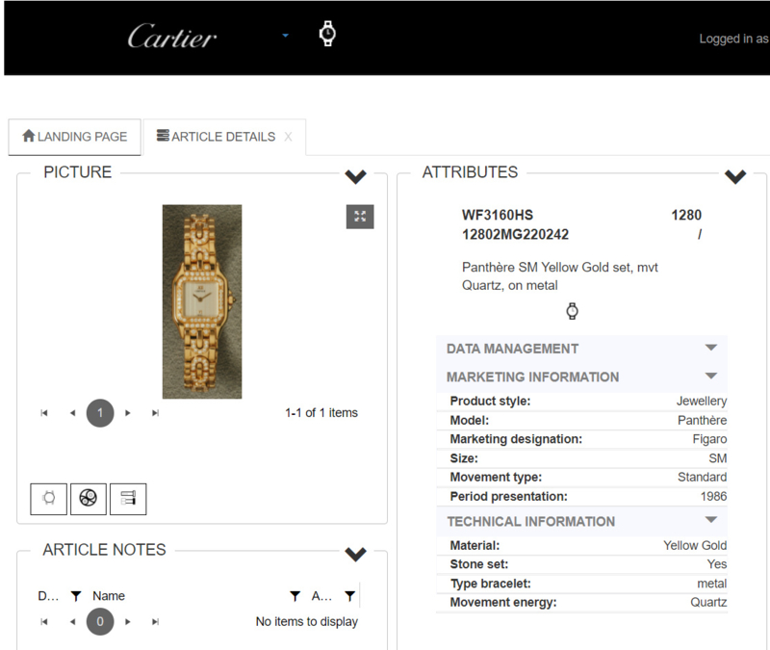The image size is (770, 650).
Task: Collapse the Article Notes panel
Action: point(355,554)
